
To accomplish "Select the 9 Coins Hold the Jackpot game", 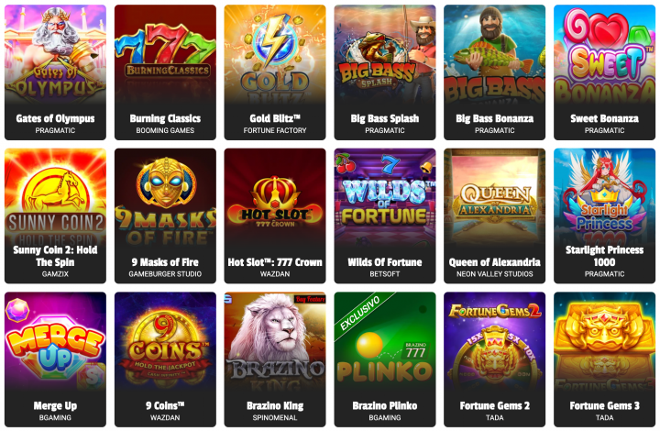I will tap(165, 359).
